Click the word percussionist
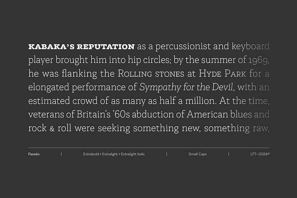297x198 pixels. pos(183,47)
